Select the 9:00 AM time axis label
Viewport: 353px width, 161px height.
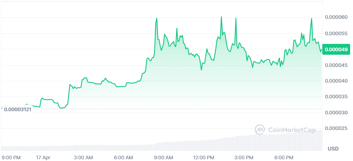(164, 158)
